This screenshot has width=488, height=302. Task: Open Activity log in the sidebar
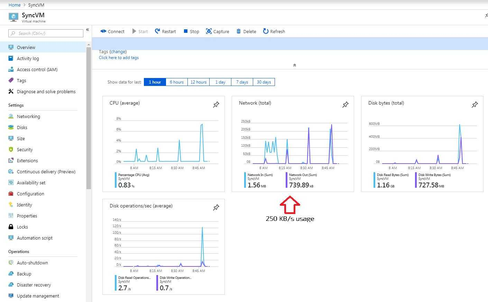point(43,58)
